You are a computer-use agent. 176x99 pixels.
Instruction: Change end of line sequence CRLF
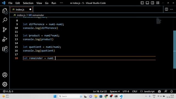tap(134, 91)
